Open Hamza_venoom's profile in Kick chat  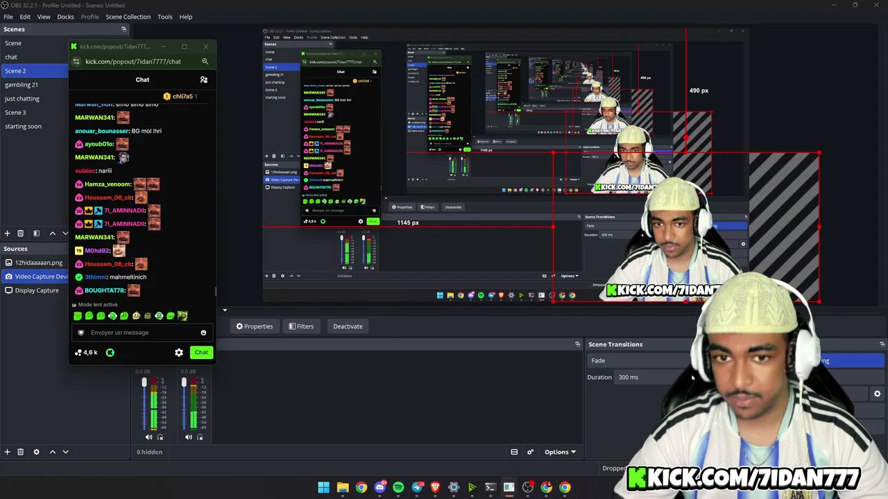(108, 184)
